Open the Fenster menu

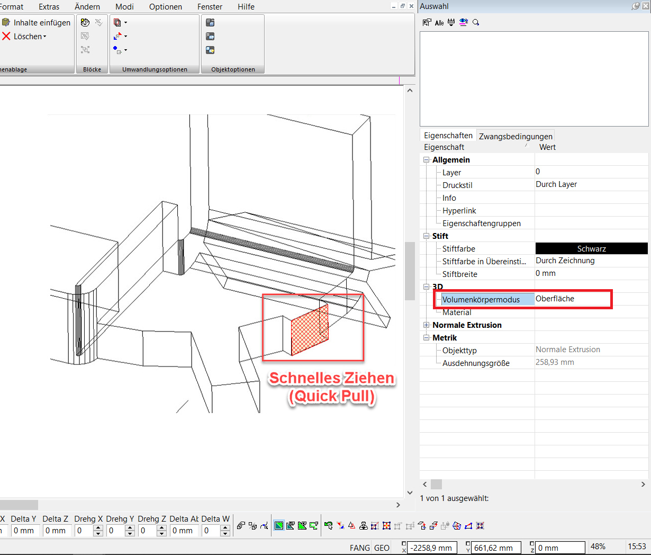(210, 6)
